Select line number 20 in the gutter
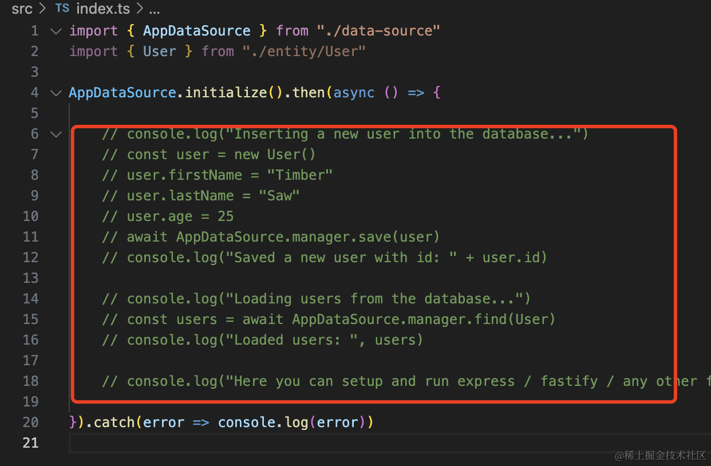This screenshot has width=711, height=466. click(30, 422)
